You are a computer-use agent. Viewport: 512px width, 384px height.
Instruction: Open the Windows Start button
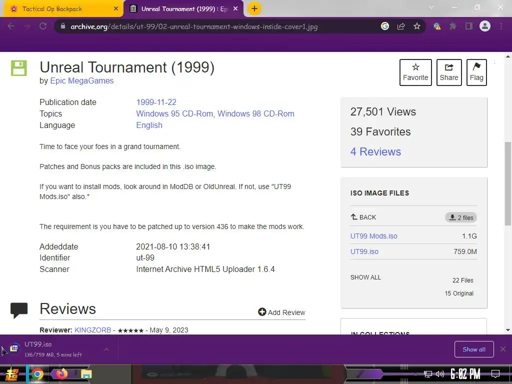[12, 374]
